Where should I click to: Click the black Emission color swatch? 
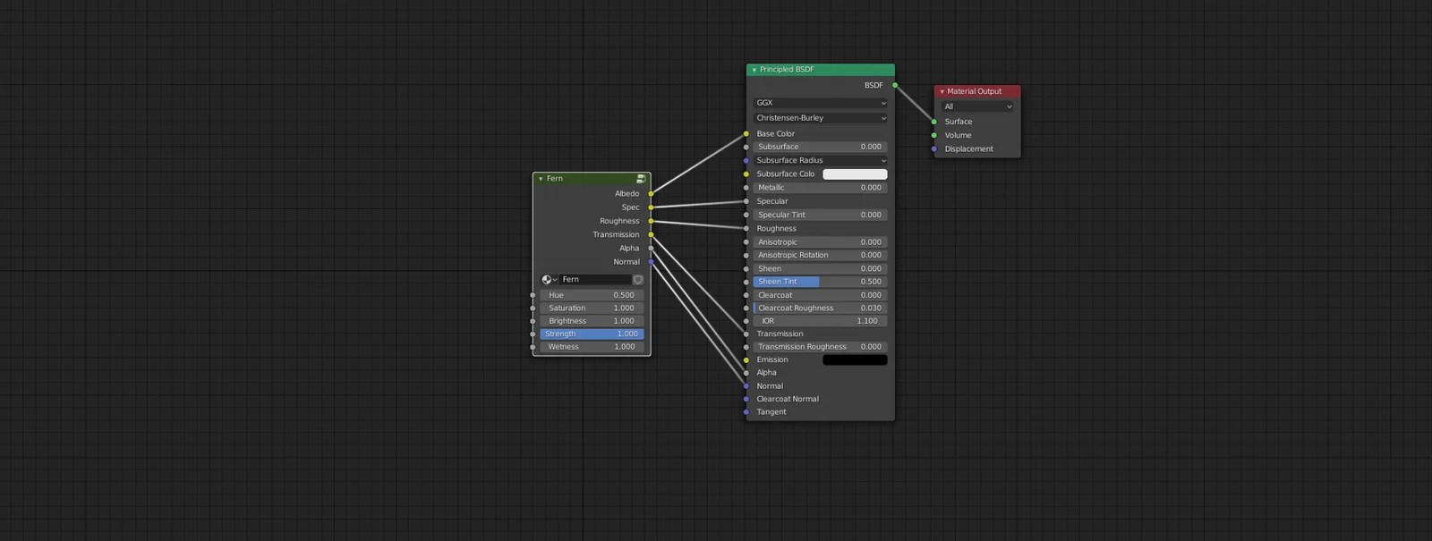855,360
